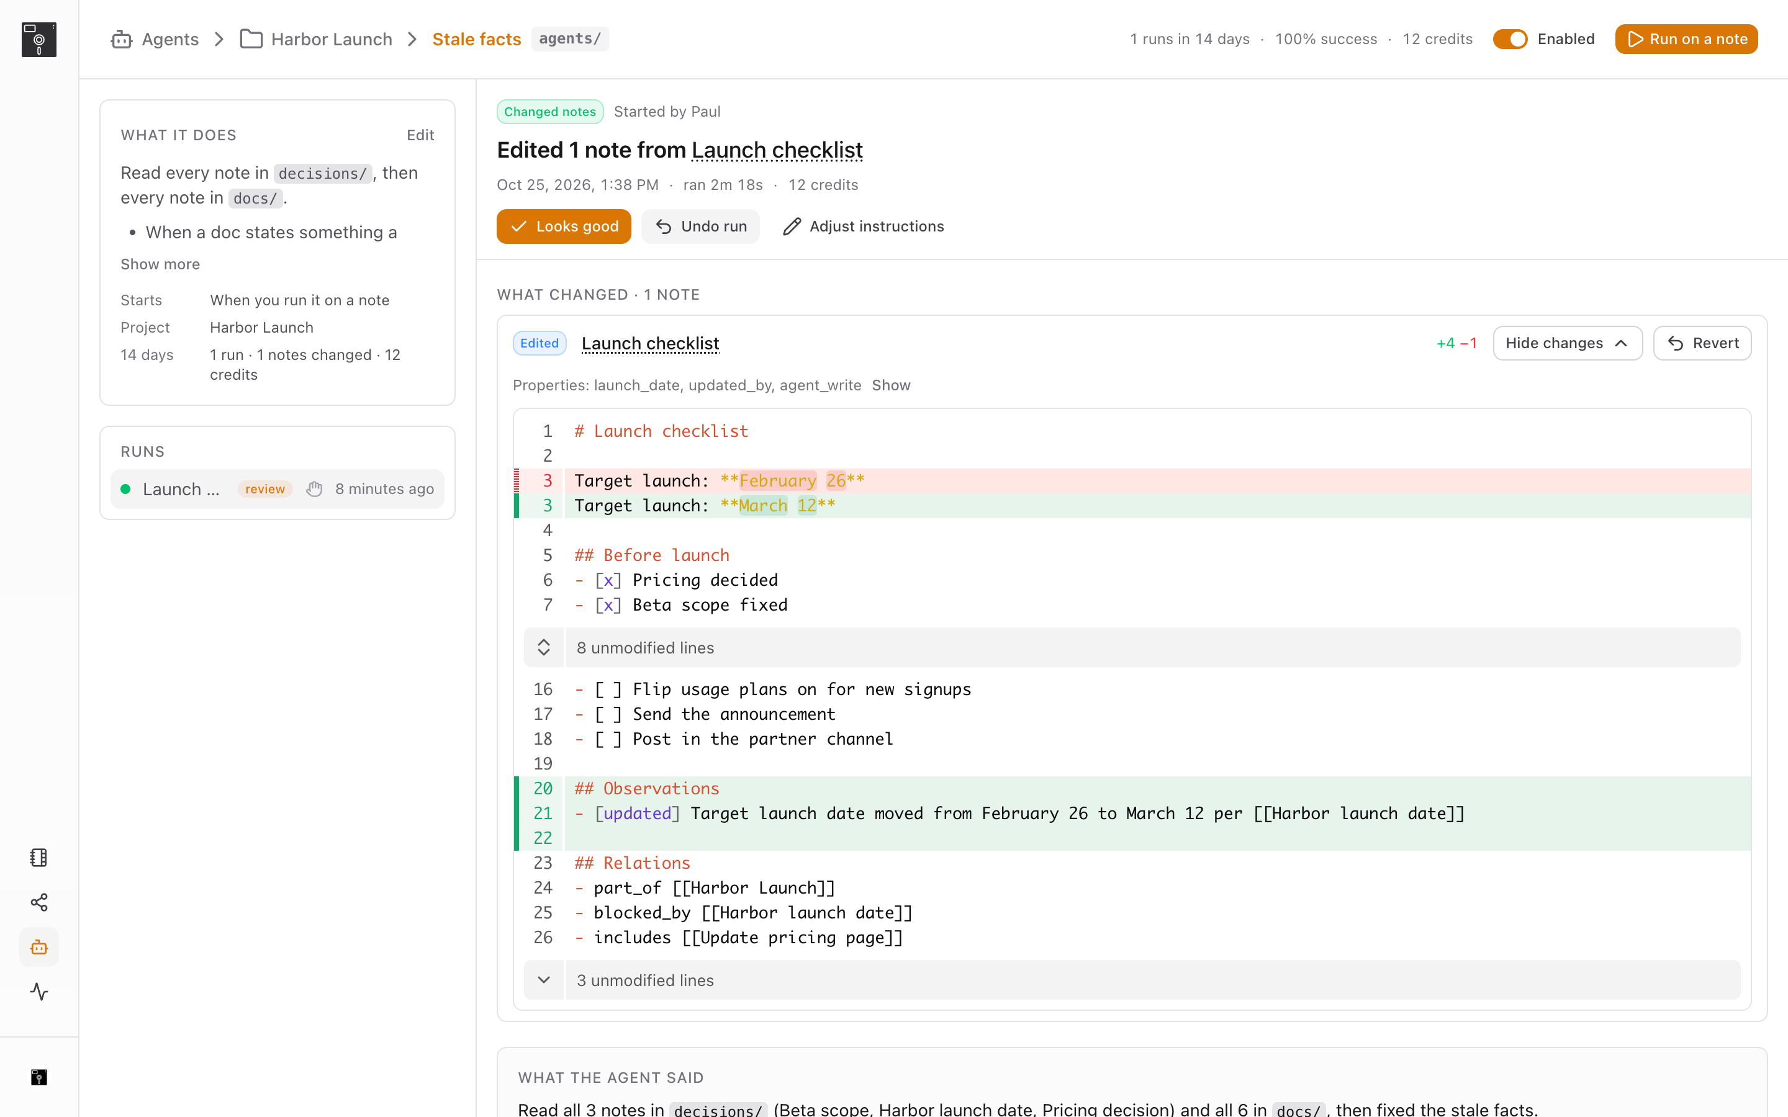Click the review tag on Launch run
Screen dimensions: 1788x1117
point(264,489)
